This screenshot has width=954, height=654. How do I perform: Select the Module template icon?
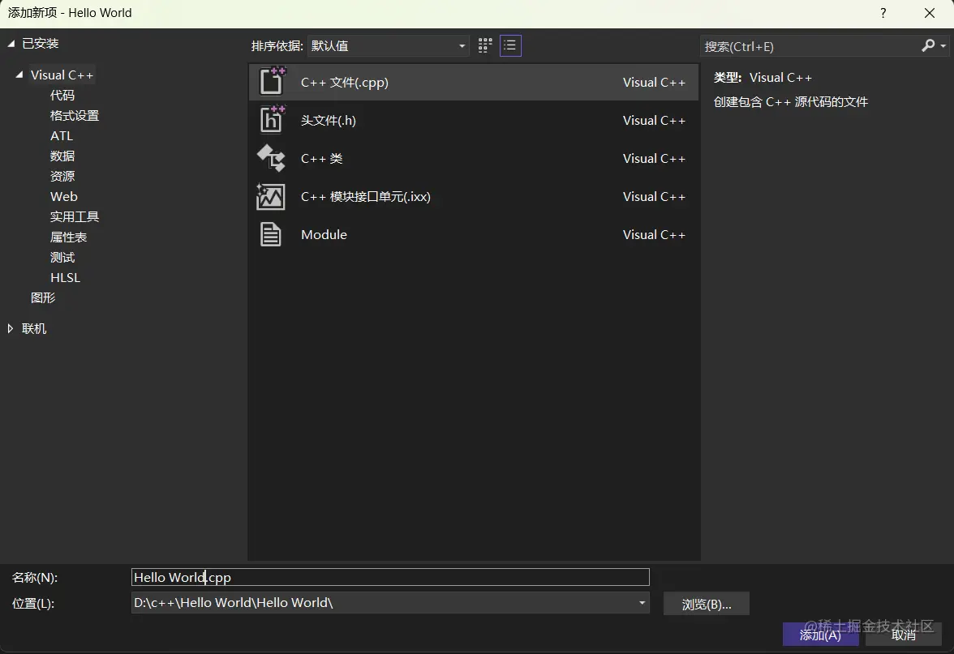tap(271, 235)
